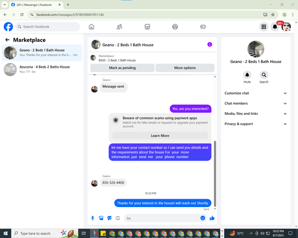Click Learn More about scams

pos(160,136)
